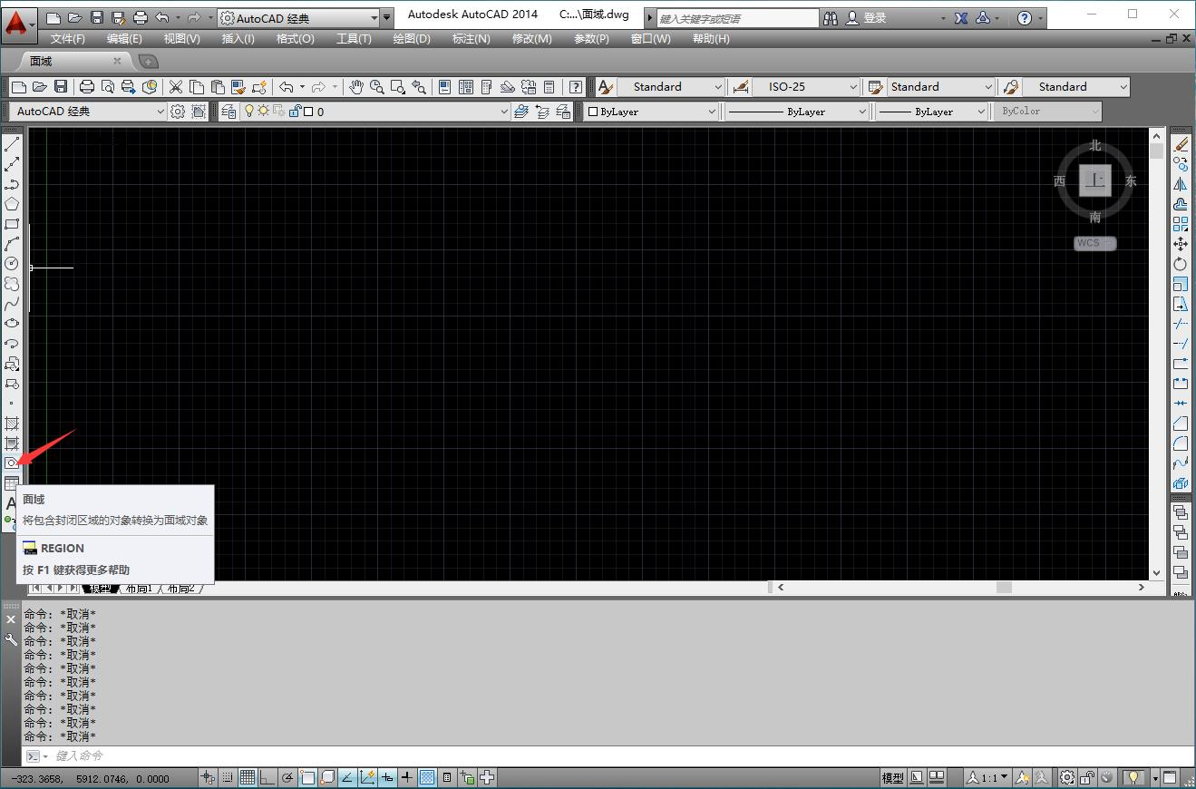Click the workspace settings gear icon
Screen dimensions: 1196x789
click(178, 112)
